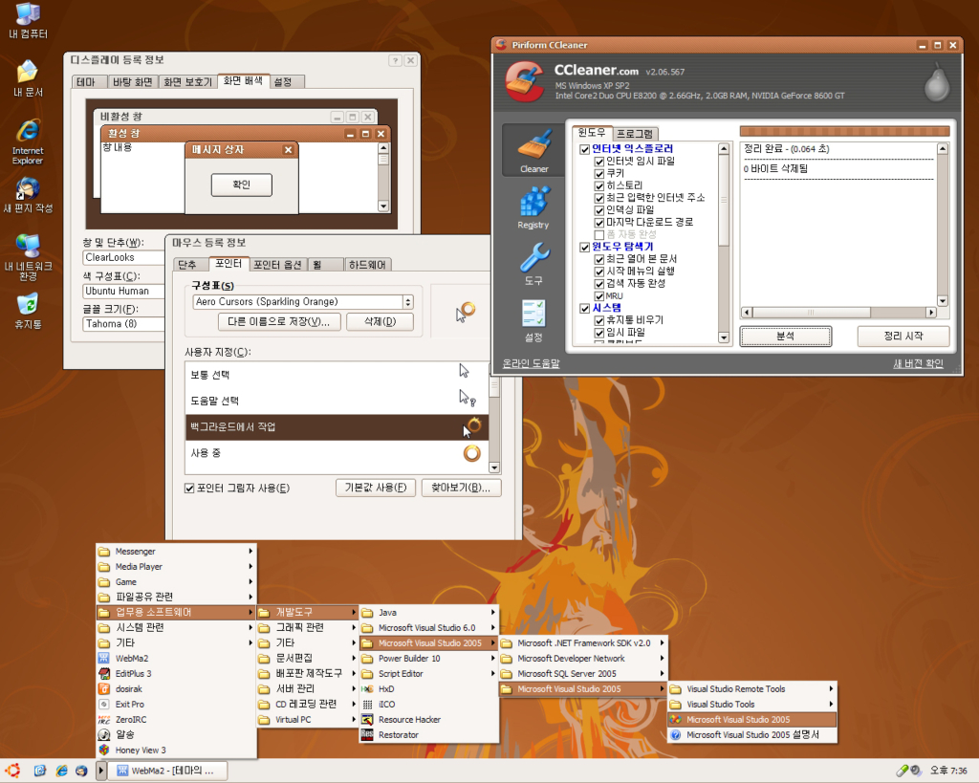This screenshot has height=783, width=979.
Task: Toggle the 윈도우 탐색기 group checkbox
Action: (584, 248)
